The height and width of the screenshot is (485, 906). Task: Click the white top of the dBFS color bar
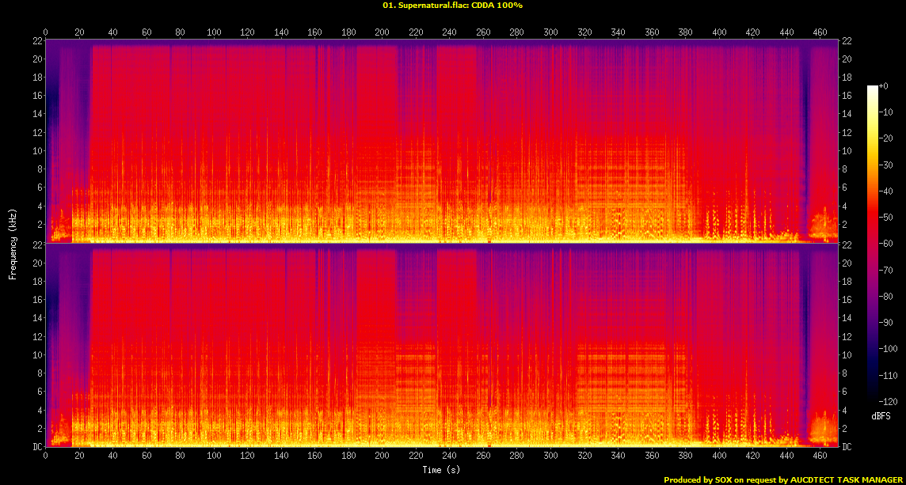(872, 88)
